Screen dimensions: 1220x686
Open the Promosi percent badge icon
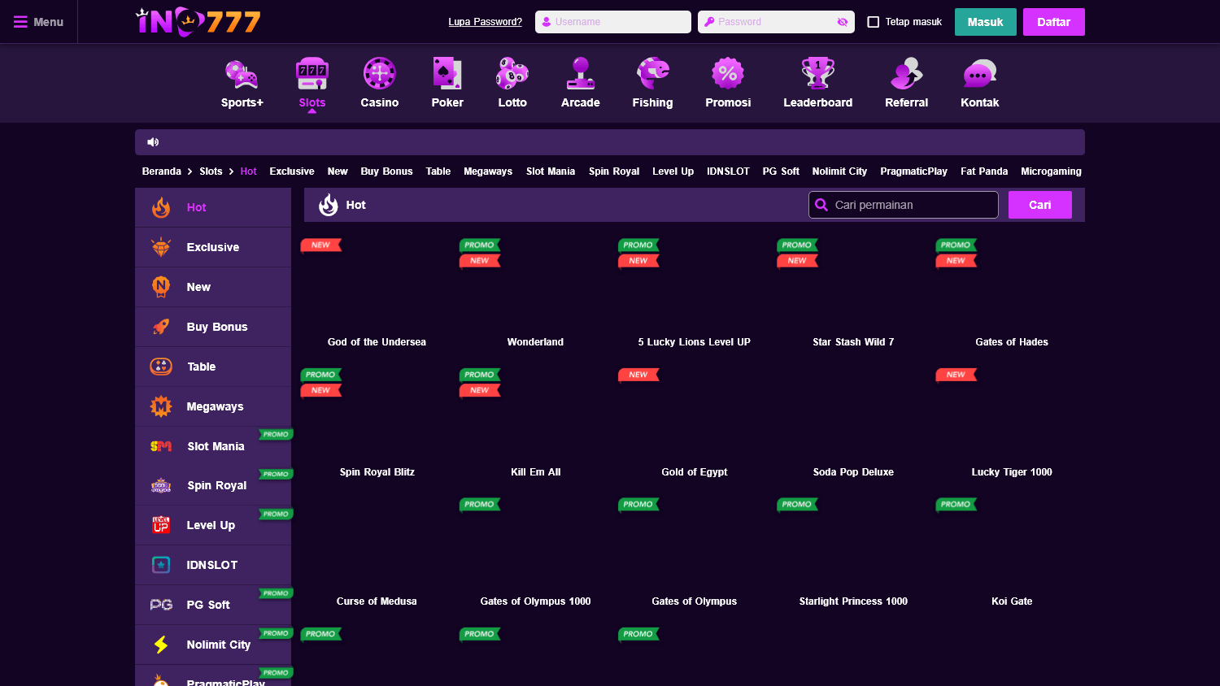(728, 74)
